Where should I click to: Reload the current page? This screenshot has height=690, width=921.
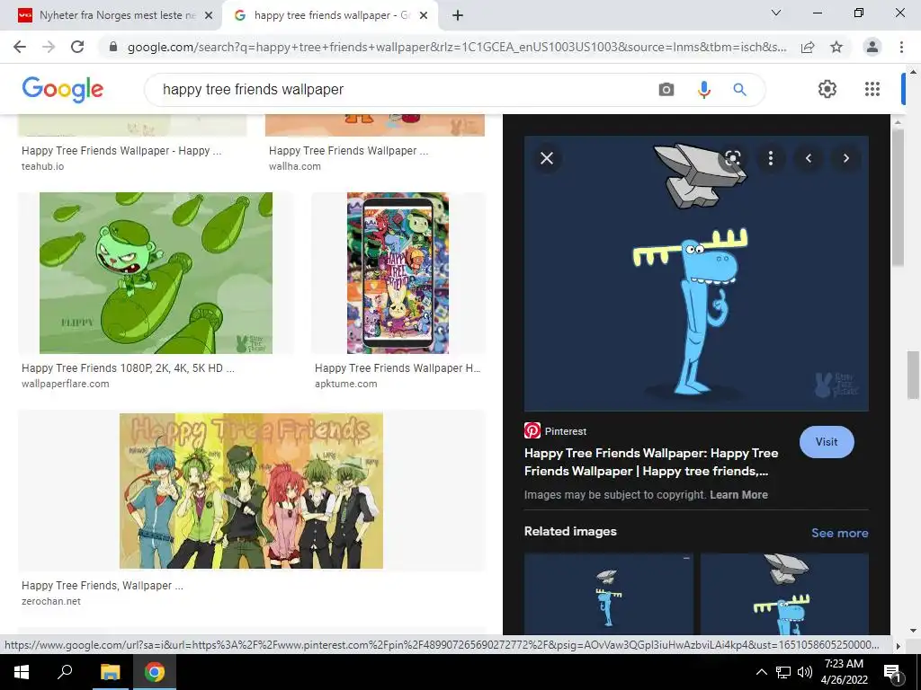pos(77,47)
